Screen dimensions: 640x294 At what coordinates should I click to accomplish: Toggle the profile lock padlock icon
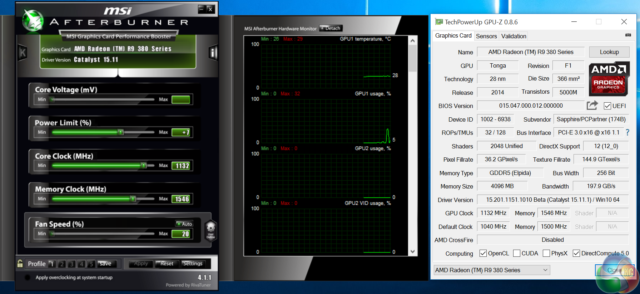coord(20,264)
